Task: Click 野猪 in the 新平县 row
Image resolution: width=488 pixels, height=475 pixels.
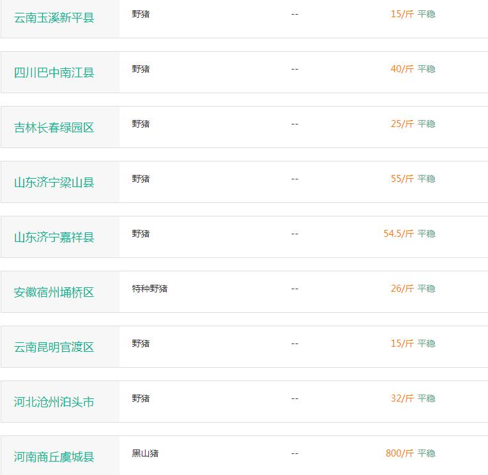Action: pos(141,14)
